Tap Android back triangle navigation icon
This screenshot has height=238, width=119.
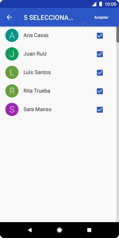(30, 230)
